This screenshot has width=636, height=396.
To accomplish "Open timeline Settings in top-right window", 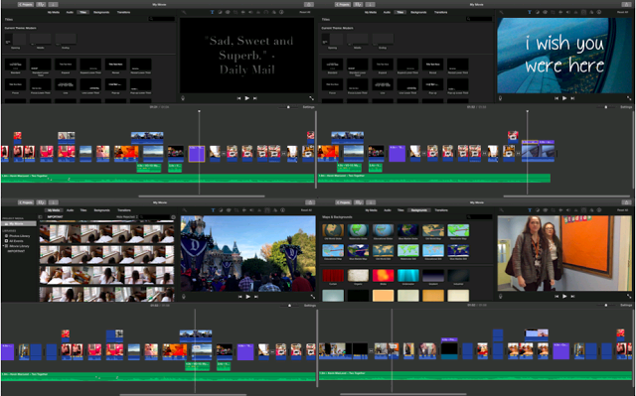I will pyautogui.click(x=626, y=107).
